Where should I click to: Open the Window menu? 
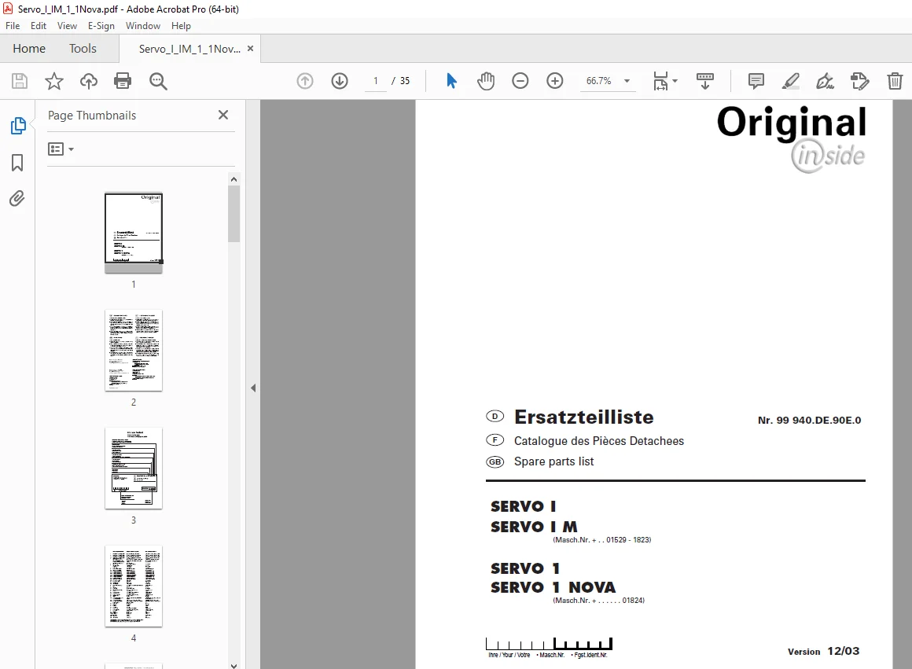(x=143, y=26)
